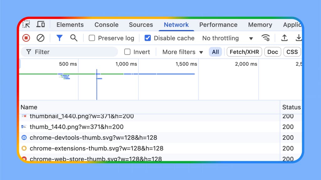Open the network search magnifier

coord(74,38)
